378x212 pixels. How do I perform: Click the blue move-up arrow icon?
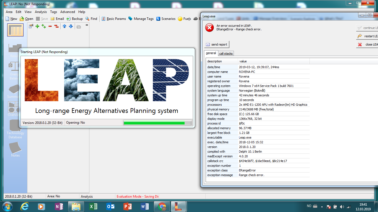coord(64,26)
